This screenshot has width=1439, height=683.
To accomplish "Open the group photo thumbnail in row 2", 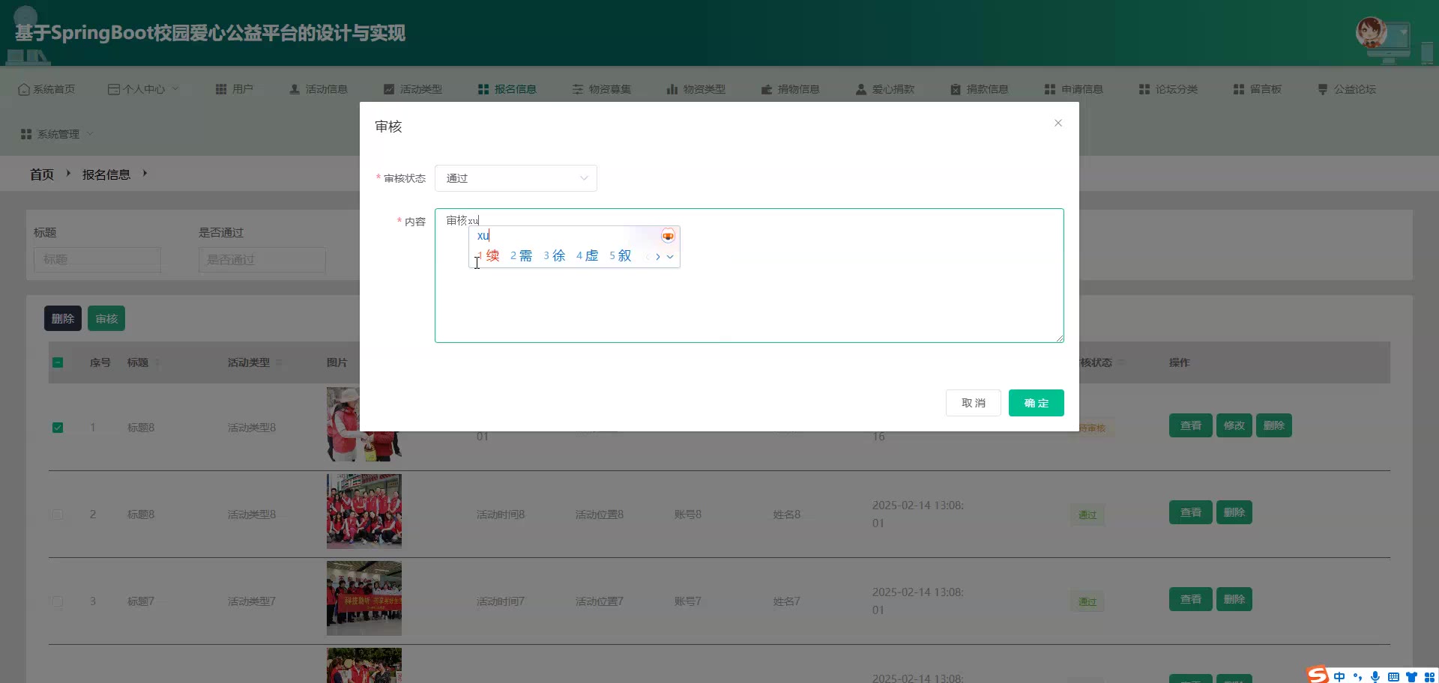I will point(364,512).
